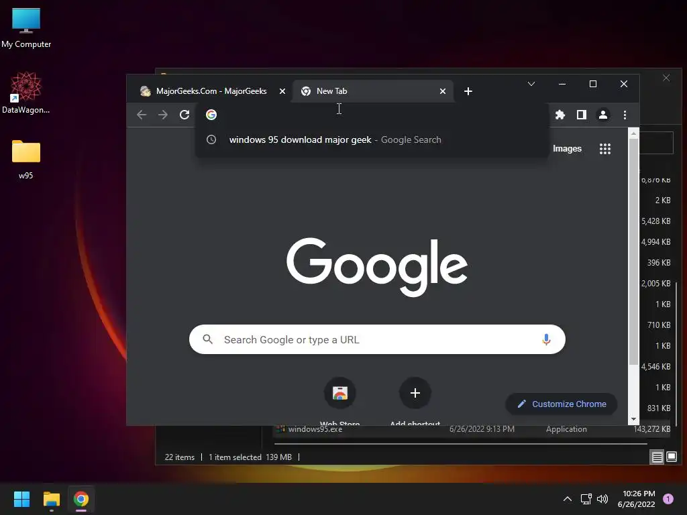Go forward in Chrome
This screenshot has height=515, width=687.
[x=163, y=115]
